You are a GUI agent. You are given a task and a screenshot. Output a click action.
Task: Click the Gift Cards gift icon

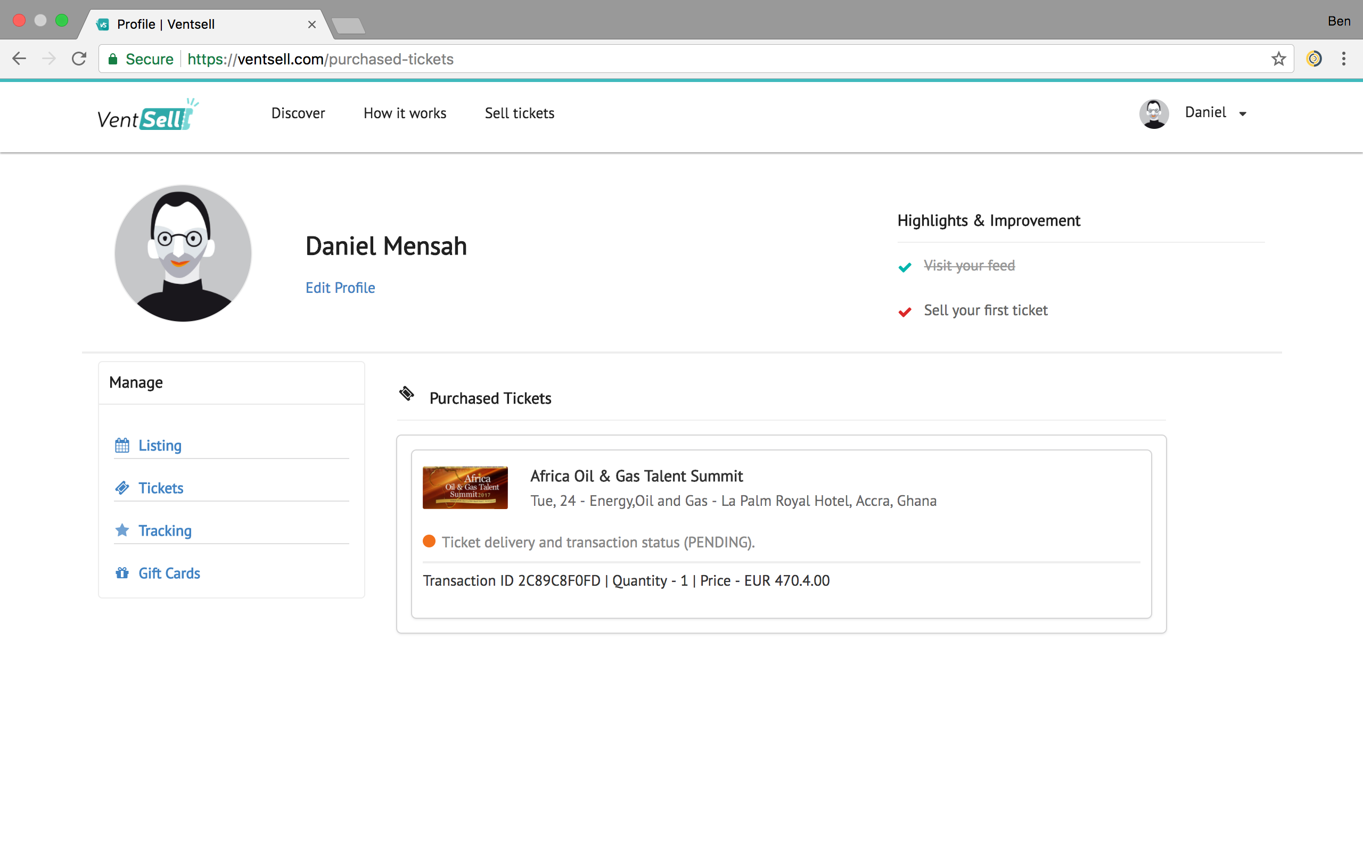[122, 573]
